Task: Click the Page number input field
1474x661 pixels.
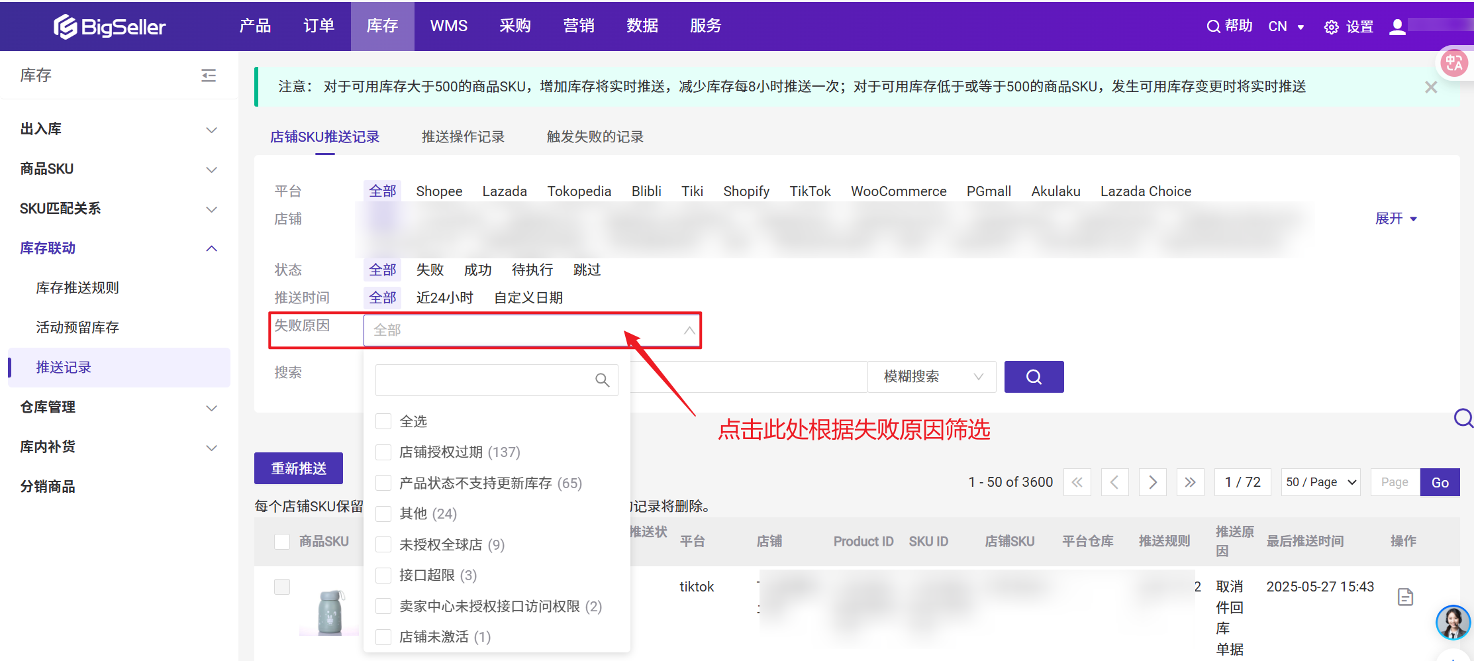Action: click(1395, 482)
